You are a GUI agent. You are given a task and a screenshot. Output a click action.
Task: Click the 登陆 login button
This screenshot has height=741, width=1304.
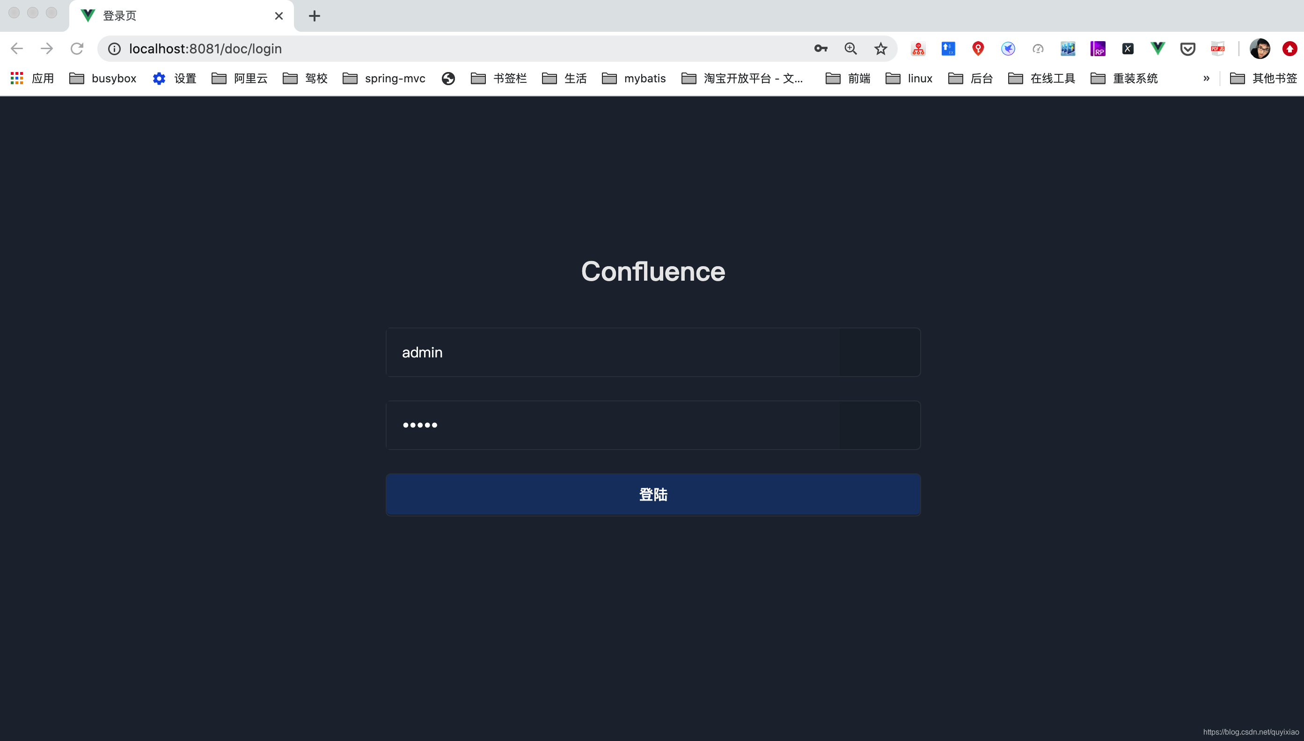tap(653, 494)
